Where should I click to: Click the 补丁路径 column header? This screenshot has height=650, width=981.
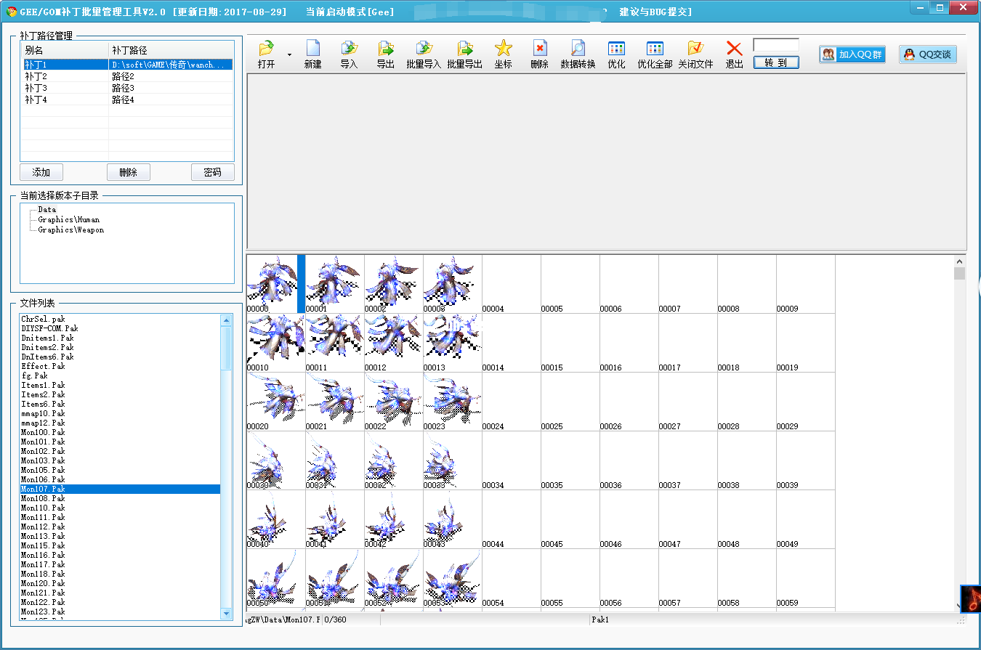[171, 50]
